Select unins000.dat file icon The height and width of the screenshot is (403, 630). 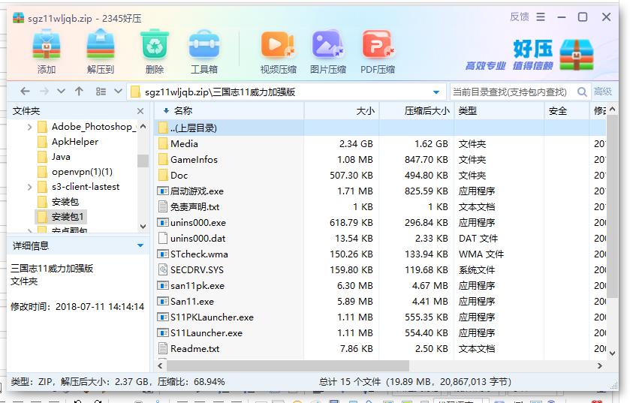tap(163, 238)
